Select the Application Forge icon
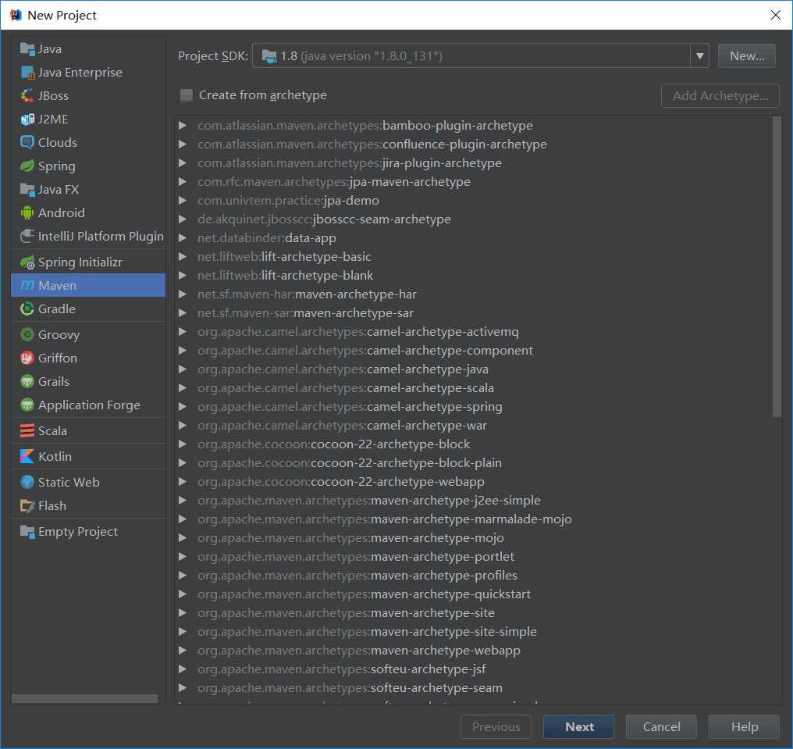Screen dimensions: 793x749 (27, 405)
